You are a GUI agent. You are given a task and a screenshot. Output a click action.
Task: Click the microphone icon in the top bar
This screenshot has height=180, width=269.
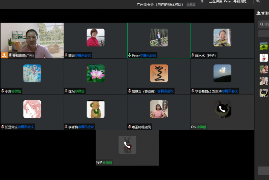click(x=202, y=2)
